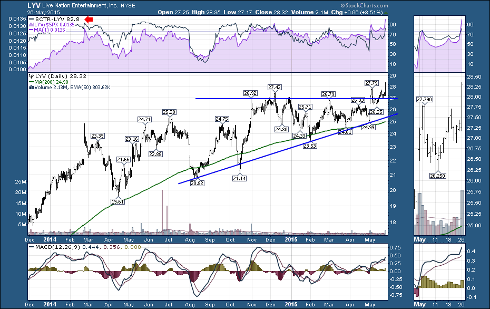Image resolution: width=490 pixels, height=309 pixels.
Task: Click the 22.88 price callout
Action: [x=155, y=154]
